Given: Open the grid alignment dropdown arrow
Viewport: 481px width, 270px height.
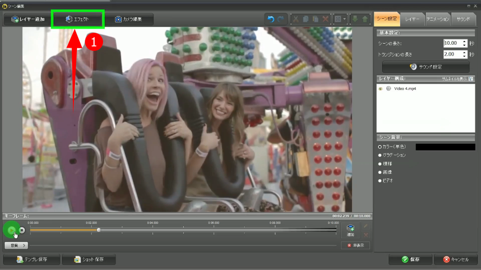Looking at the screenshot, I should (x=345, y=19).
